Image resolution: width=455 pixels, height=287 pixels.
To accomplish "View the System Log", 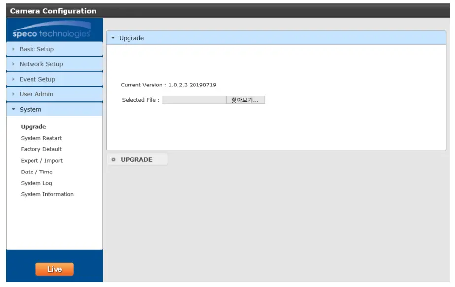I will 36,183.
